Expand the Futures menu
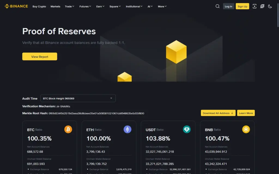This screenshot has width=279, height=174. (x=85, y=7)
